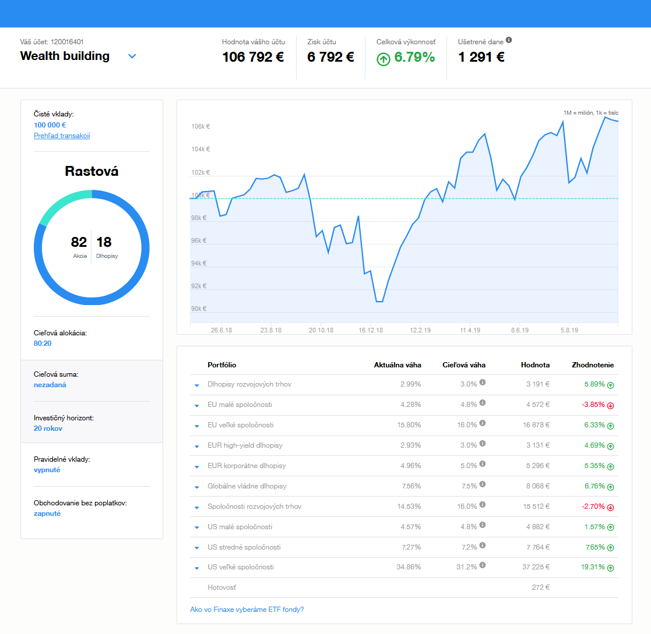Click info icon beside Globálne vládne dlhopisy target weight
The width and height of the screenshot is (651, 634).
(483, 484)
